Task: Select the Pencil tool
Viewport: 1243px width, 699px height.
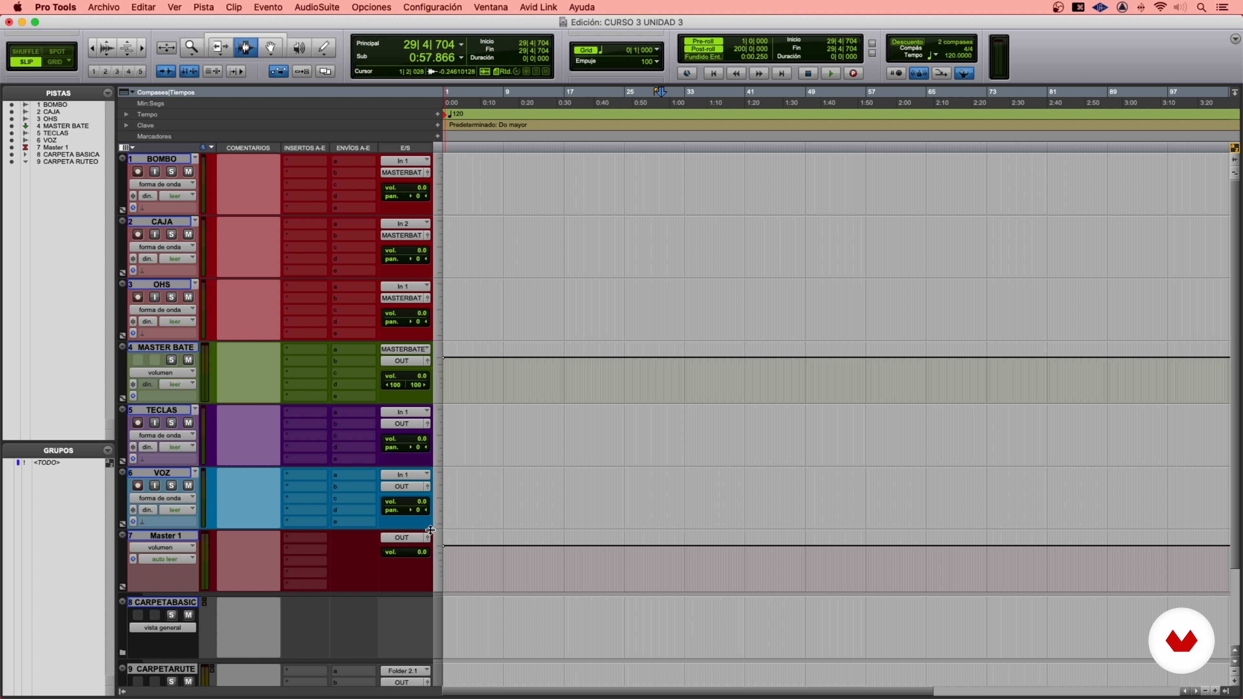Action: click(x=324, y=47)
